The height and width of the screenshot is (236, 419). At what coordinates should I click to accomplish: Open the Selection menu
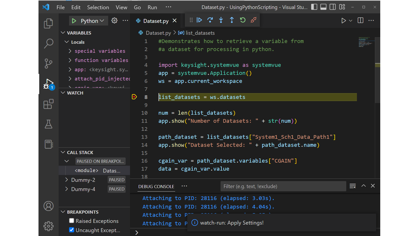[x=98, y=7]
